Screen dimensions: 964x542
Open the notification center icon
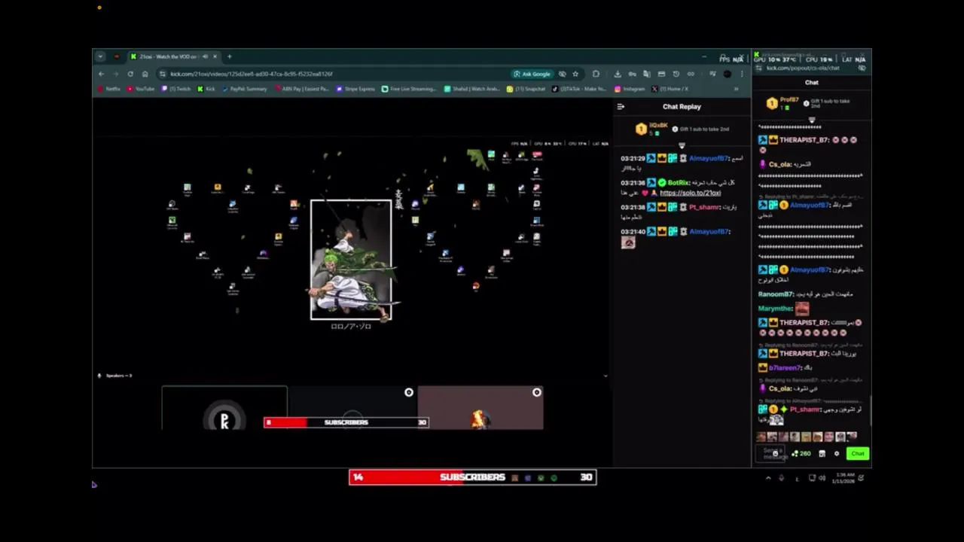pos(862,478)
